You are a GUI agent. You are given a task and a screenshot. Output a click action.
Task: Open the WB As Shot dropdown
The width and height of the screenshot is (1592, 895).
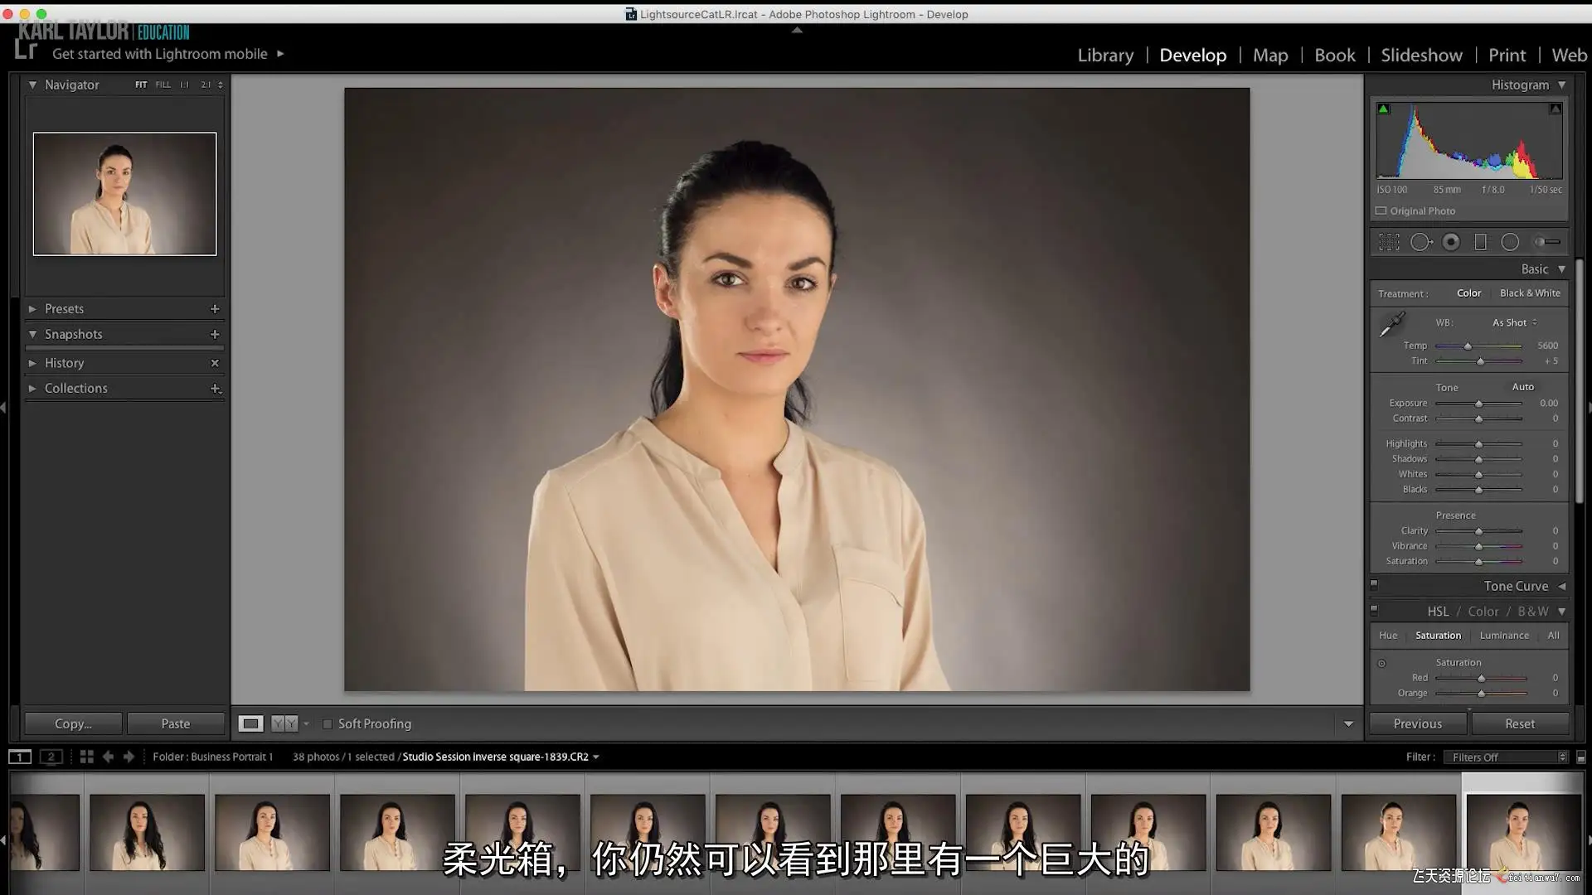1515,322
